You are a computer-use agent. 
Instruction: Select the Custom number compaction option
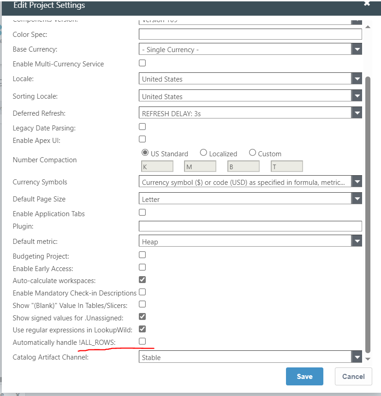pyautogui.click(x=252, y=153)
